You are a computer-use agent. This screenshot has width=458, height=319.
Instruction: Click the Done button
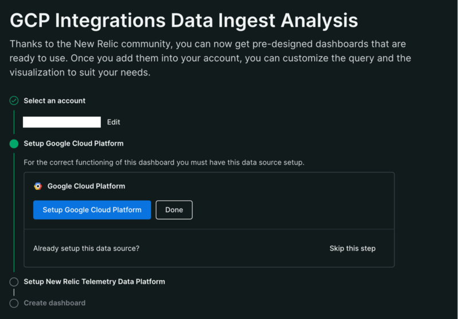[x=174, y=210]
